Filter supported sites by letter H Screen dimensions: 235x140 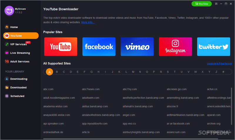tap(98, 72)
